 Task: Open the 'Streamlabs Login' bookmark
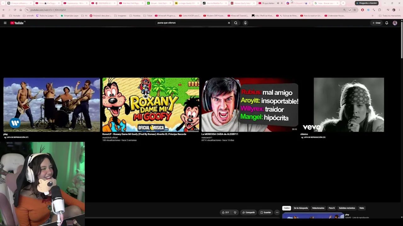(x=70, y=16)
